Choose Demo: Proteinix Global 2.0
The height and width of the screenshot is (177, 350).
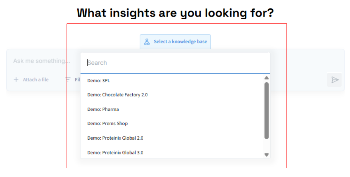coord(115,138)
